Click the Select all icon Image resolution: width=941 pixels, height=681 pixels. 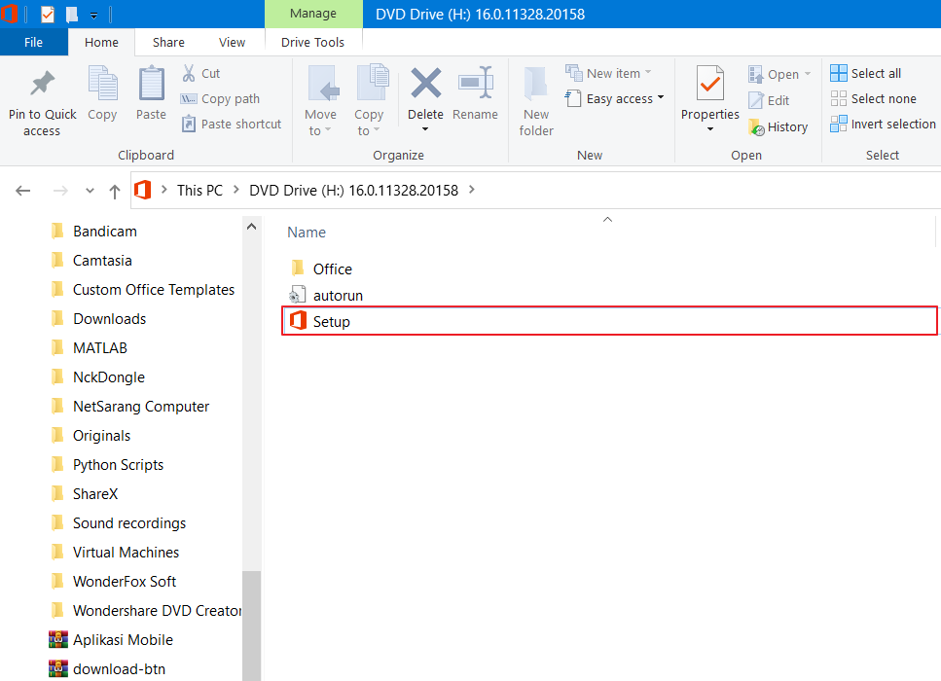839,73
